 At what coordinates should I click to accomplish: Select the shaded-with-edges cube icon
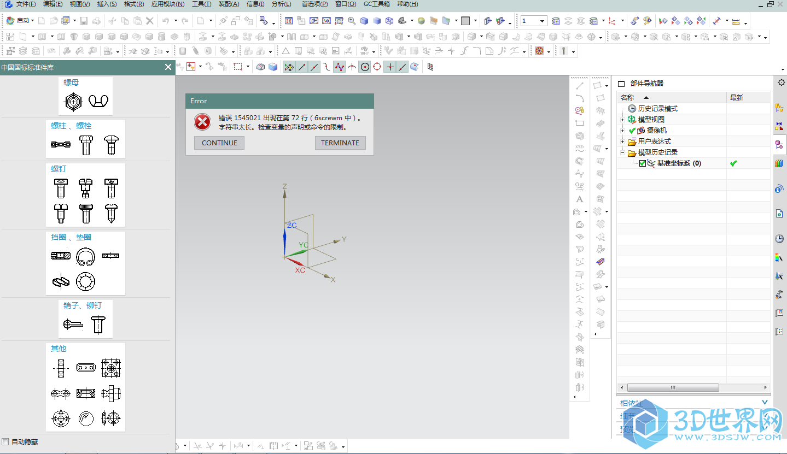pos(364,21)
